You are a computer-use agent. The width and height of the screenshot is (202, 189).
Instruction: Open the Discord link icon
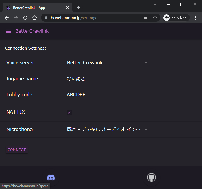tap(51, 177)
